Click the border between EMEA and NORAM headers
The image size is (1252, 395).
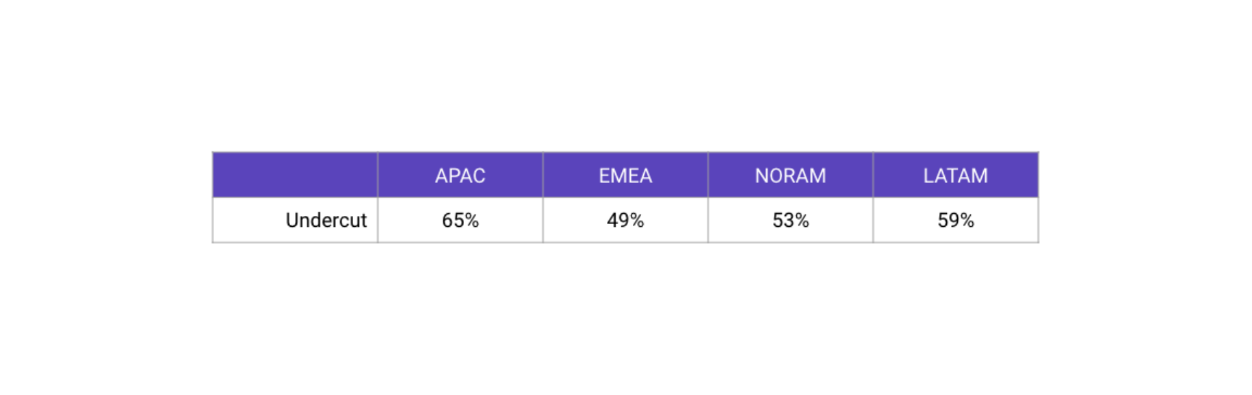[x=708, y=176]
